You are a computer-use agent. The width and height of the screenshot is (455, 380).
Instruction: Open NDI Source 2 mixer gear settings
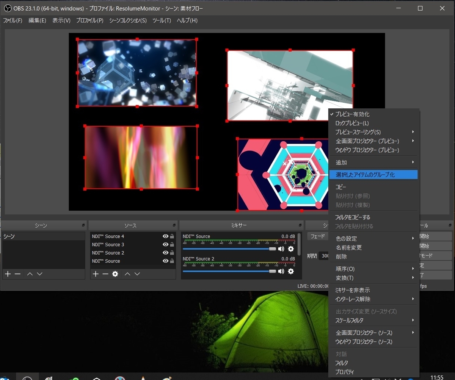point(291,271)
